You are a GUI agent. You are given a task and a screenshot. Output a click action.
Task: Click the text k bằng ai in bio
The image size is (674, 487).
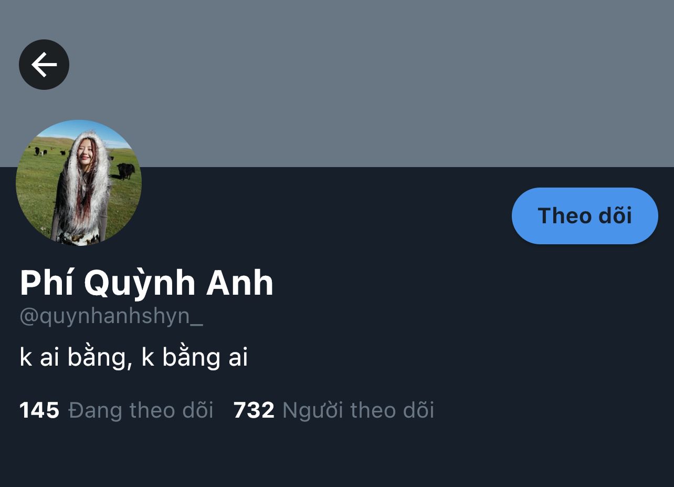pyautogui.click(x=195, y=357)
